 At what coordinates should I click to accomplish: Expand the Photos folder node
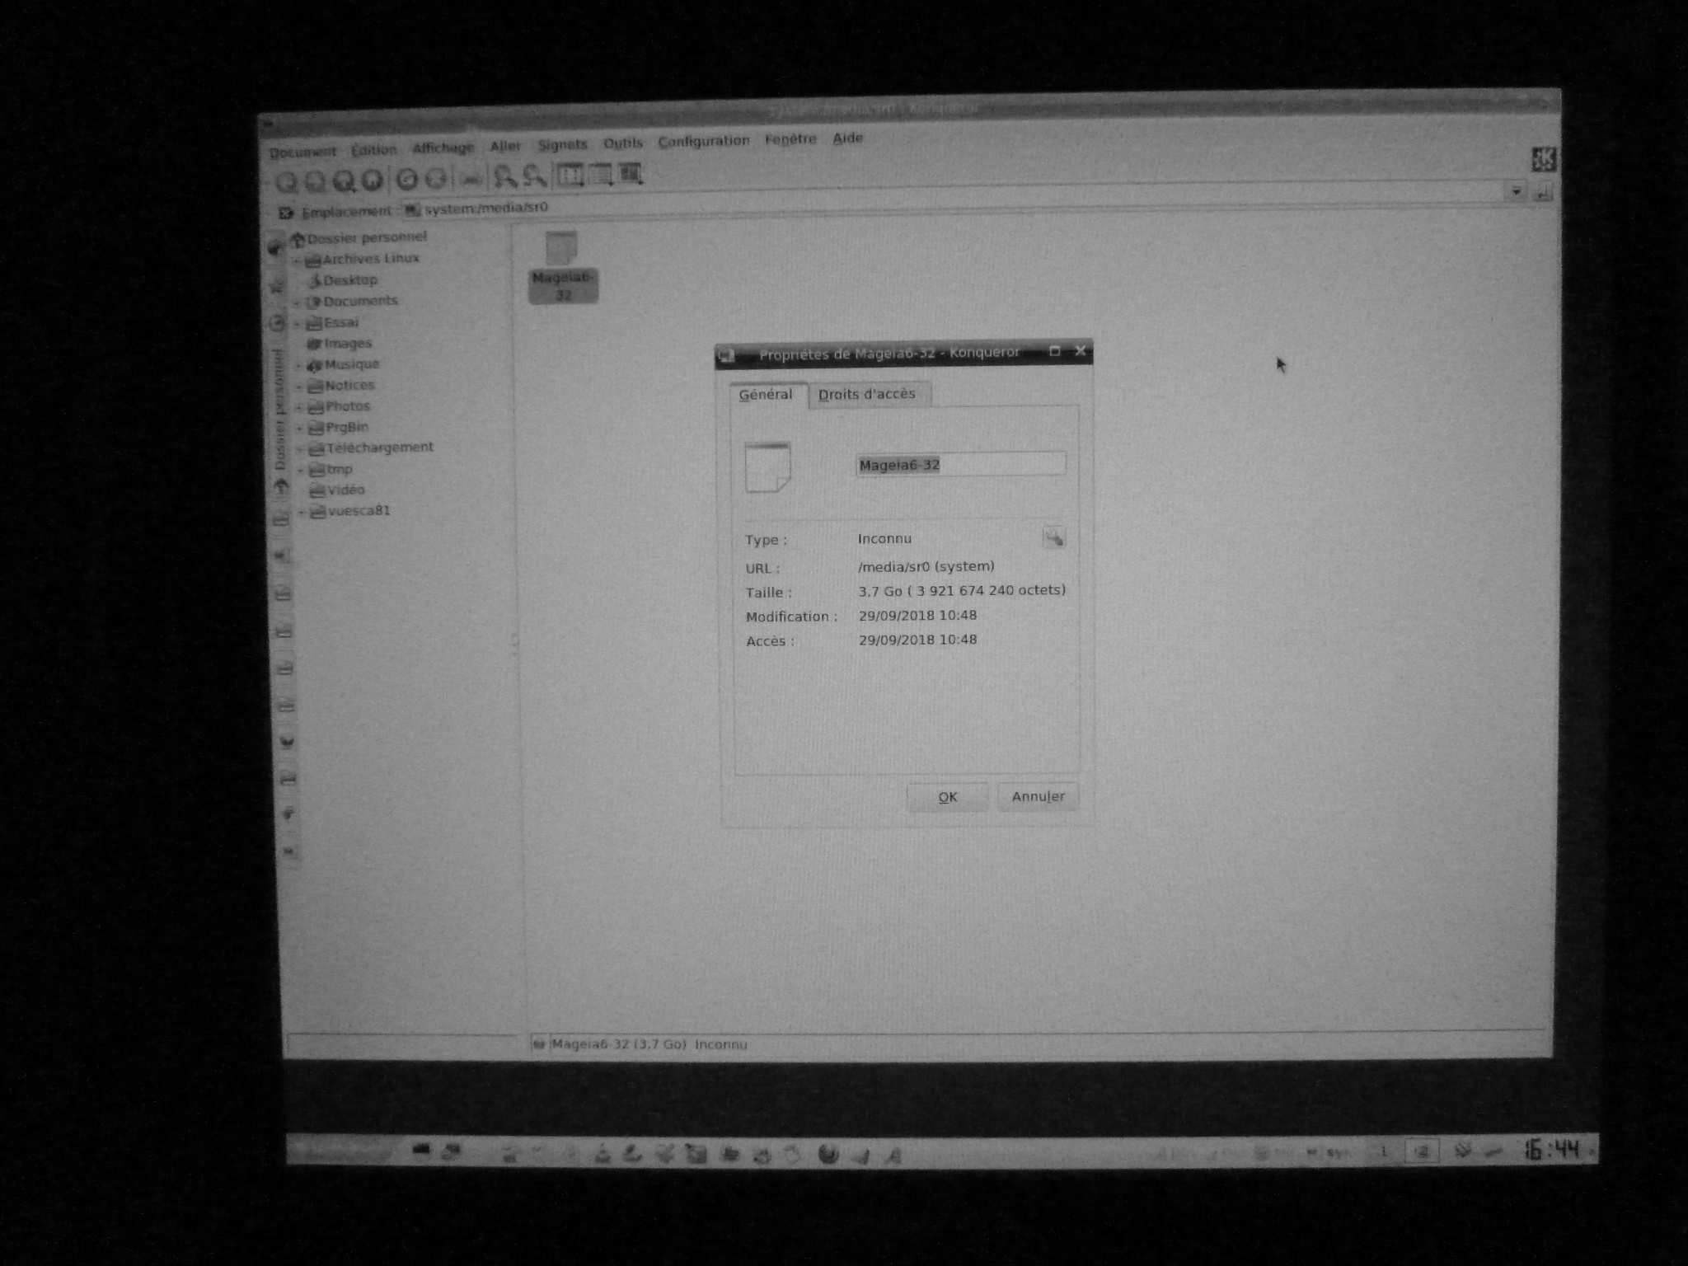point(300,407)
